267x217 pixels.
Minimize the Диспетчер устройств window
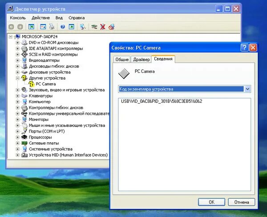[218, 9]
